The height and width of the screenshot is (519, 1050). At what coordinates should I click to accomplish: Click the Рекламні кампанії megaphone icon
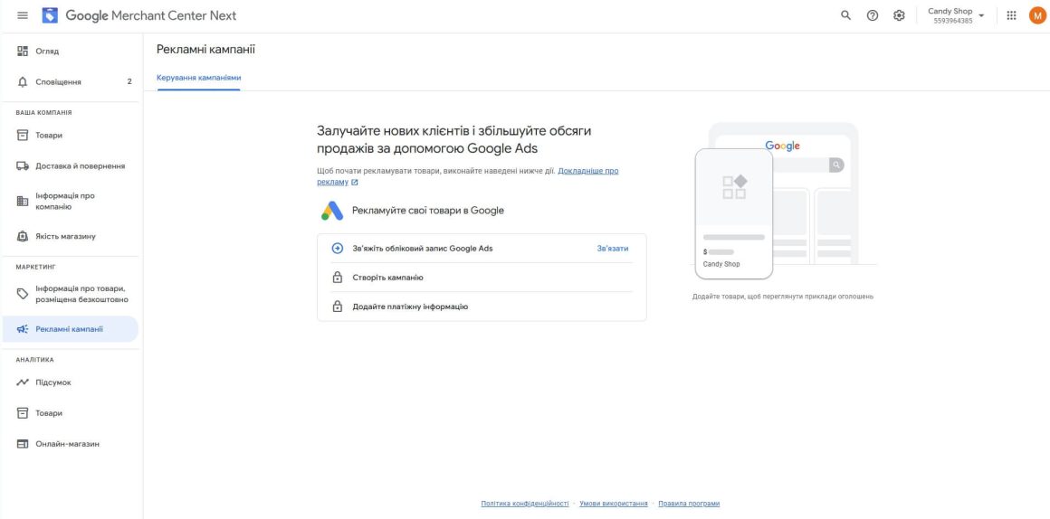pos(23,329)
